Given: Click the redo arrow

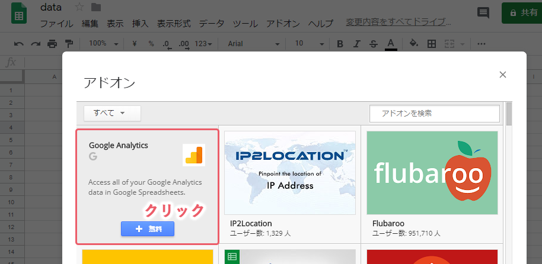Looking at the screenshot, I should pos(36,44).
